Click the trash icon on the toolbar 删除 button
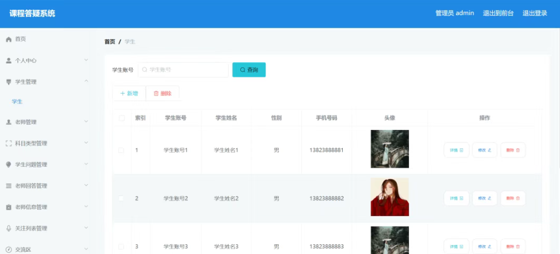Screen dimensions: 560x254 [156, 93]
